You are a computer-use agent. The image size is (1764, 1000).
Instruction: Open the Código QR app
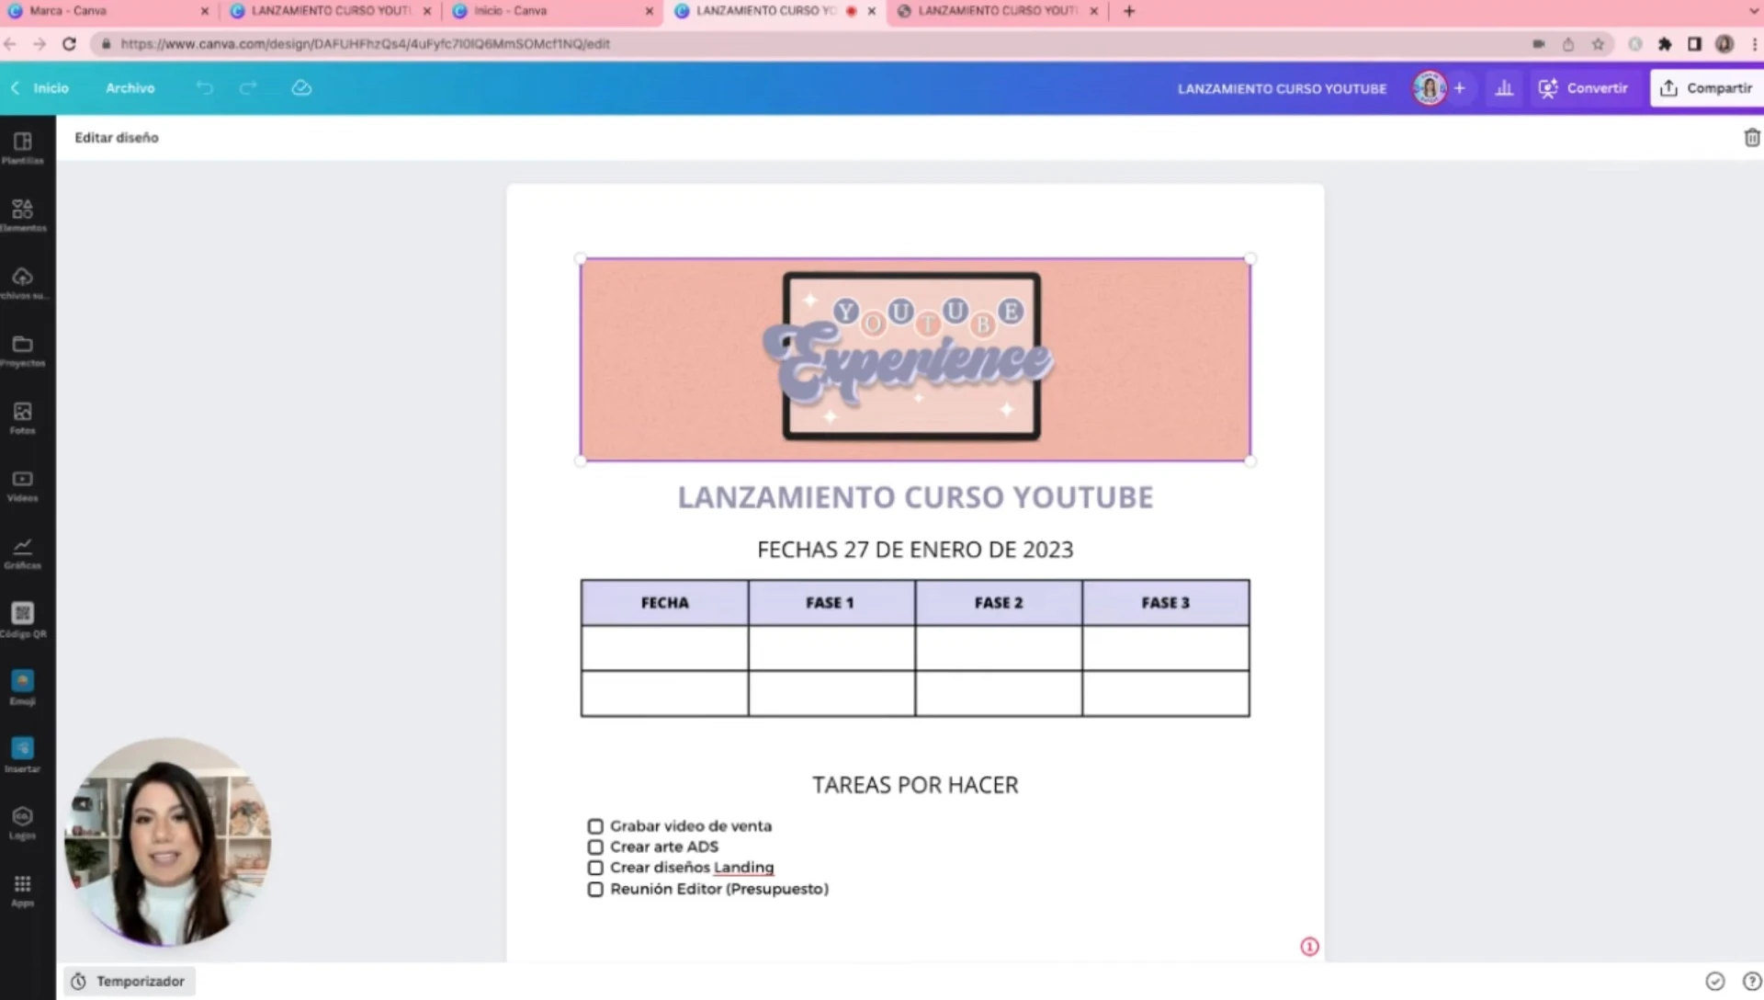[23, 620]
